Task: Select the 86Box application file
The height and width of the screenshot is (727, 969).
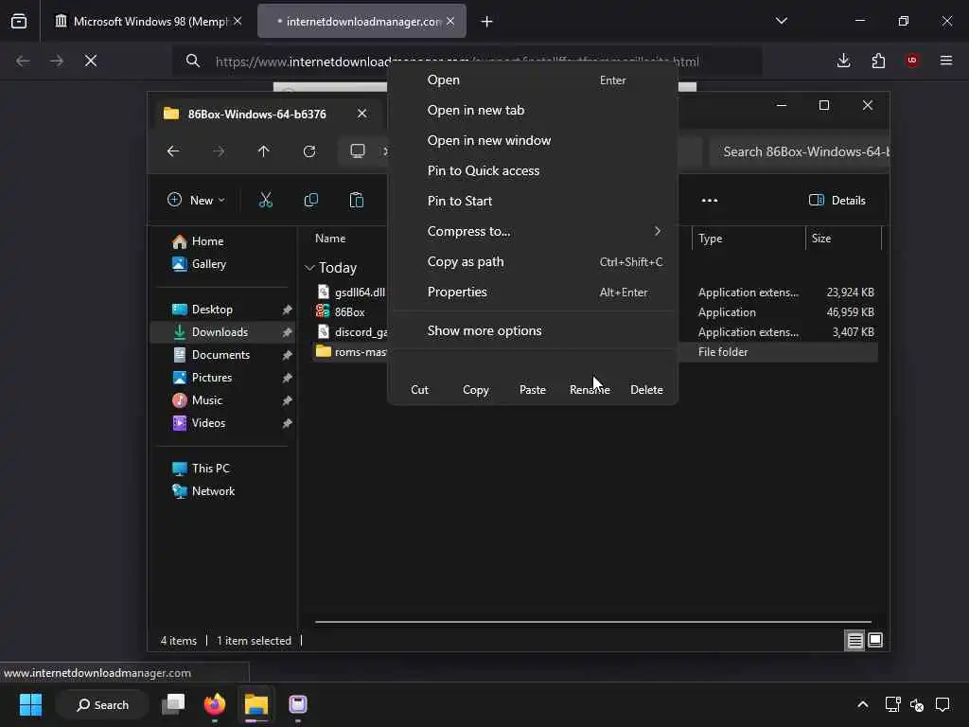Action: pyautogui.click(x=350, y=312)
